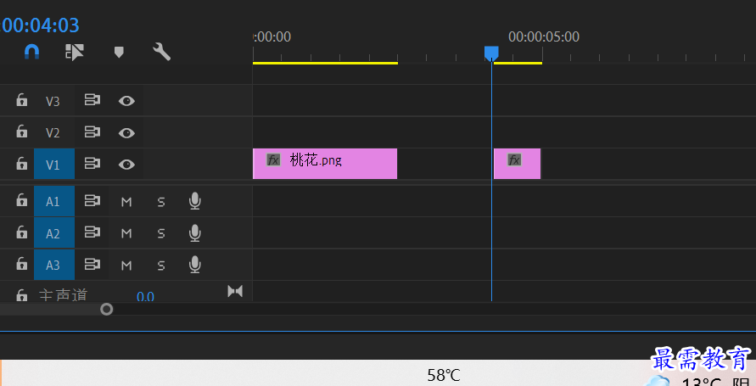The image size is (756, 386).
Task: Mute audio track A1
Action: pyautogui.click(x=126, y=201)
